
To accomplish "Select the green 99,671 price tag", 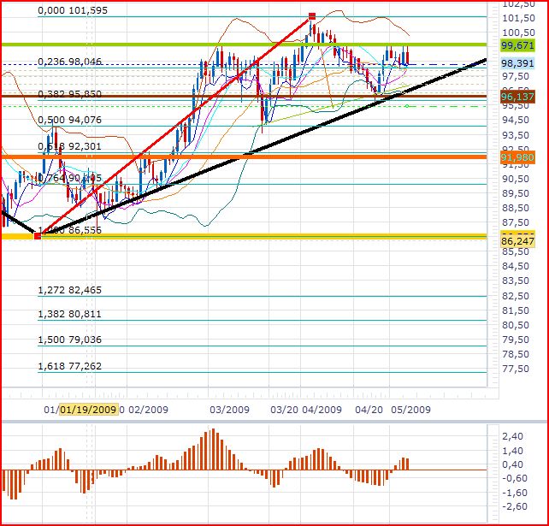I will click(x=517, y=44).
